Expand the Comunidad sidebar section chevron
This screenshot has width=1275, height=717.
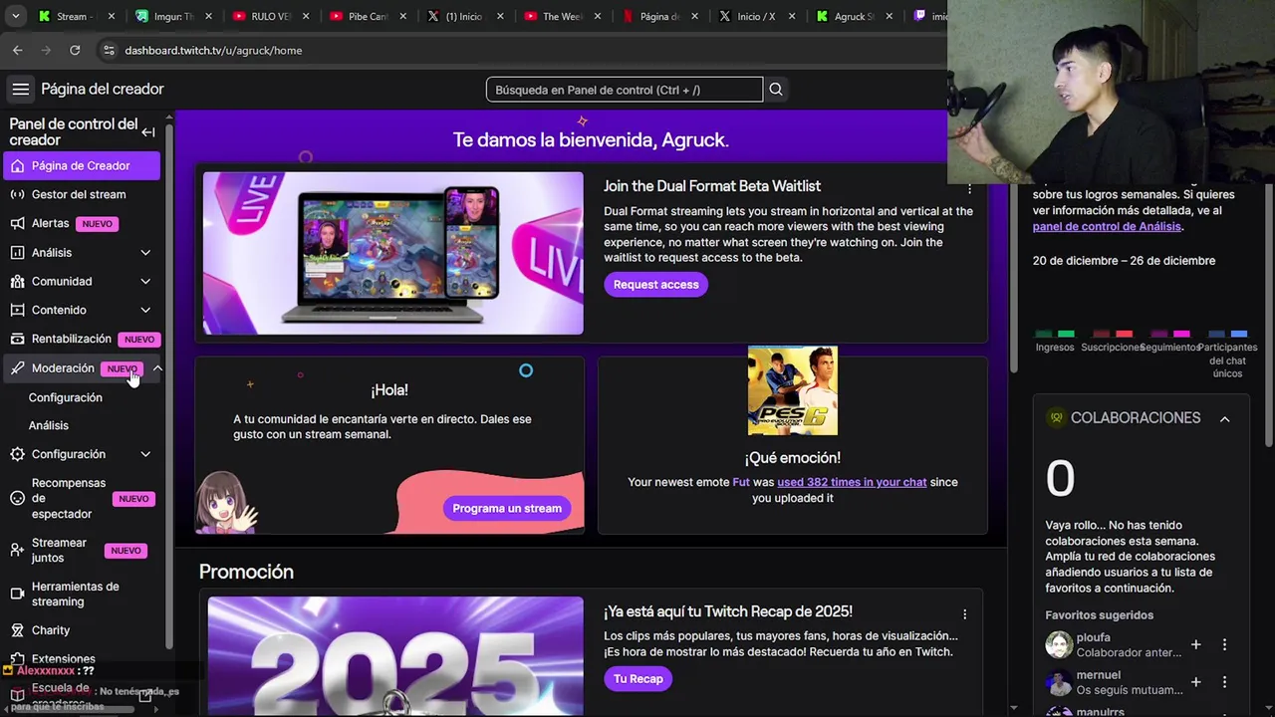145,282
